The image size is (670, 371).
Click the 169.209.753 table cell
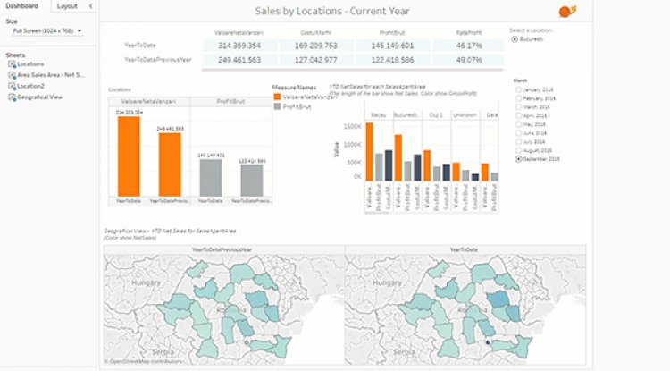(x=315, y=46)
